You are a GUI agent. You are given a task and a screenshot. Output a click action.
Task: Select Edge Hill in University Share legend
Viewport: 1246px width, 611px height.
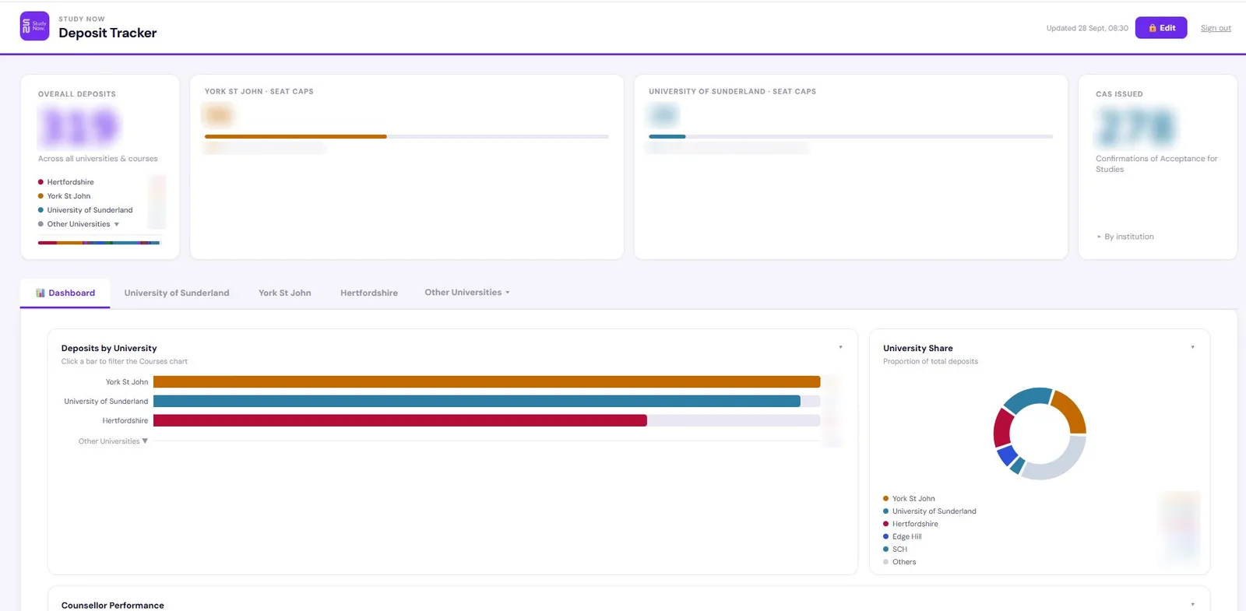coord(903,537)
